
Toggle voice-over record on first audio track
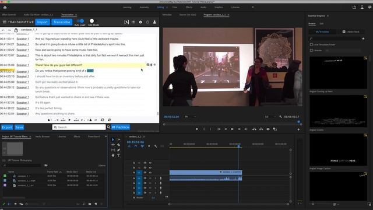(161, 178)
